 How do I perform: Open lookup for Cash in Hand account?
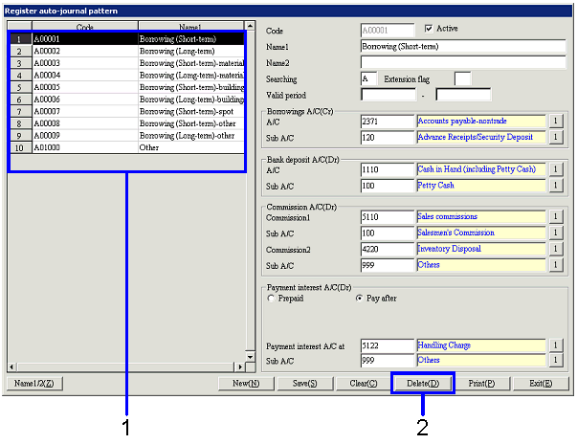(x=554, y=169)
